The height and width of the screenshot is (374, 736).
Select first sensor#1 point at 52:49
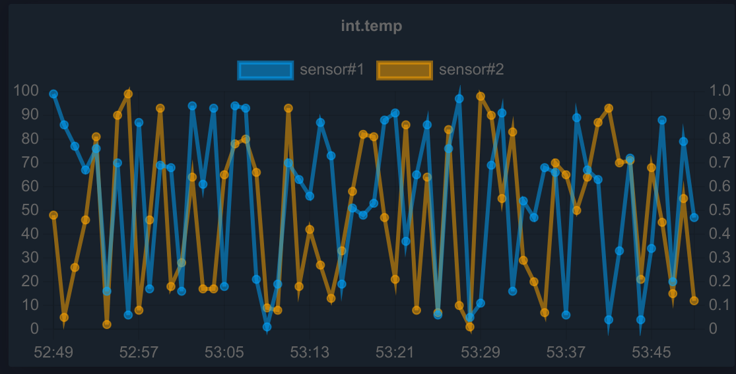pos(53,94)
